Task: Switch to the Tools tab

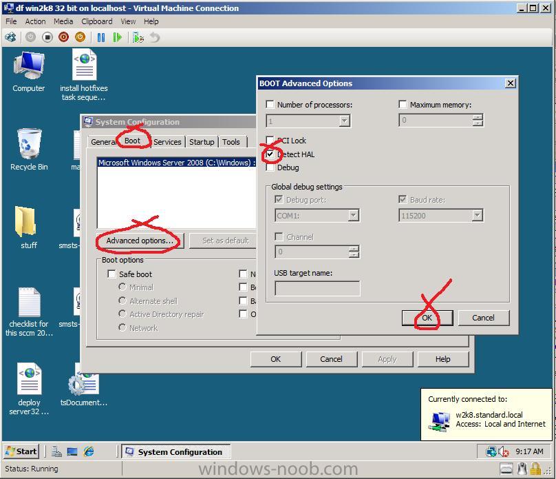Action: coord(231,142)
